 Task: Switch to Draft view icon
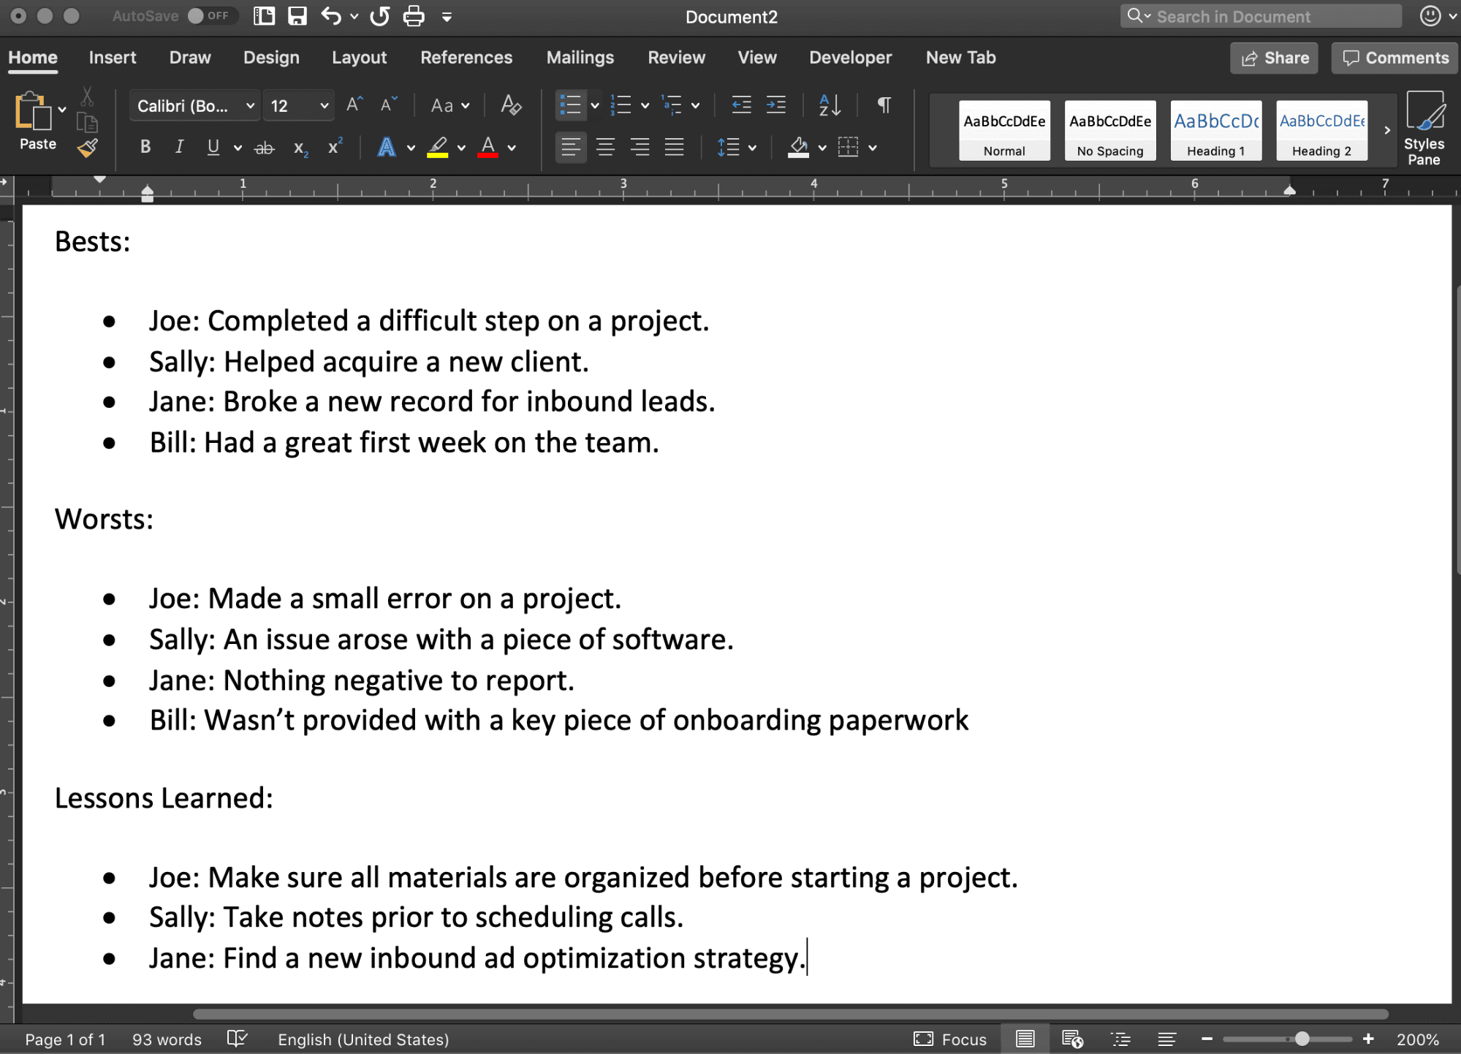click(1167, 1039)
